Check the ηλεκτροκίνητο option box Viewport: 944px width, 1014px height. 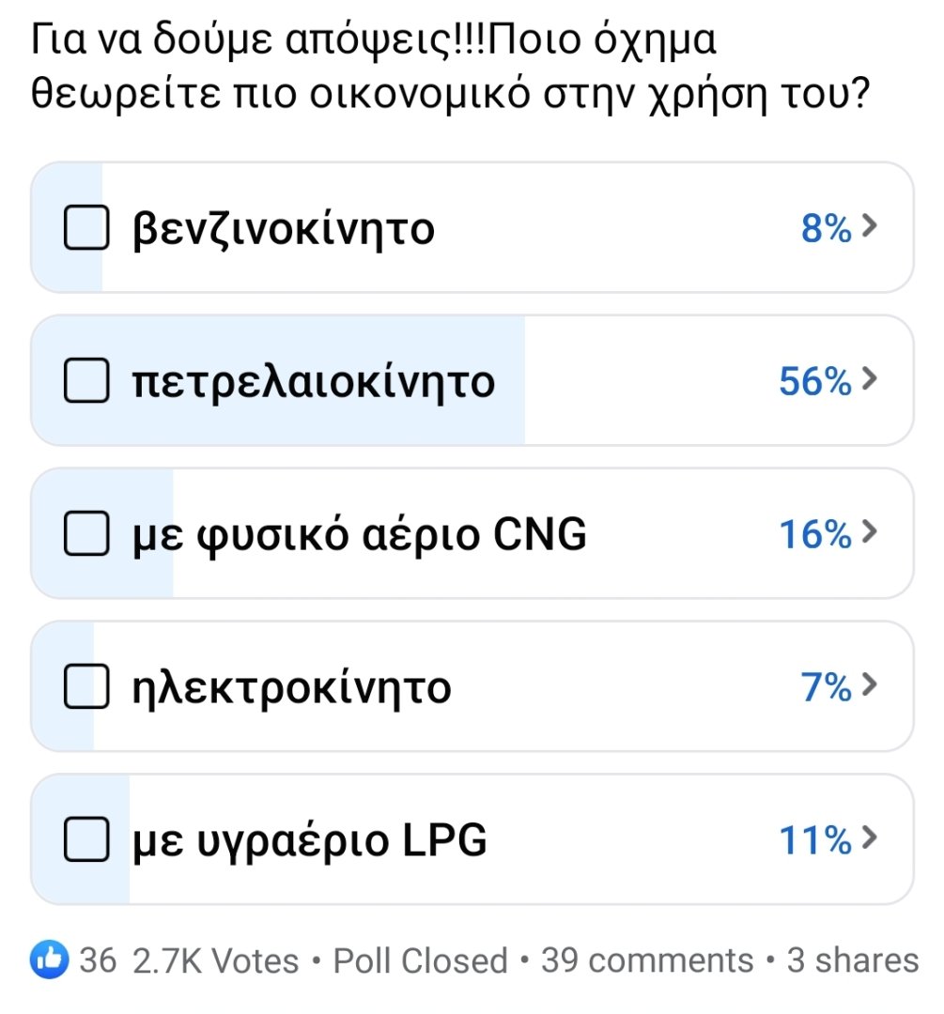pos(86,688)
